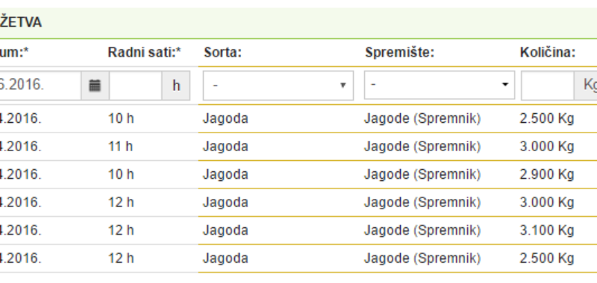
Task: Expand the Spremište dropdown
Action: (440, 85)
